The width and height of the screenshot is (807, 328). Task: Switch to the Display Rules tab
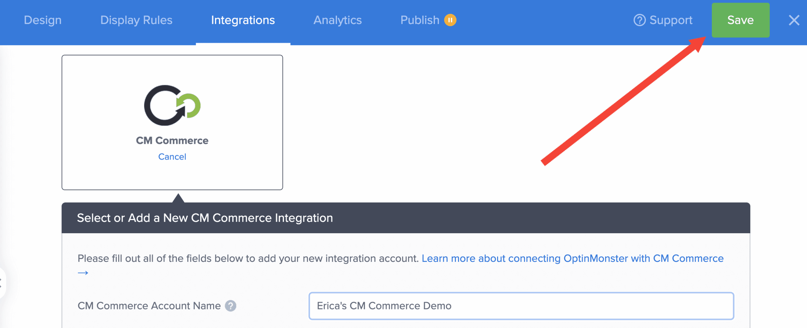(x=136, y=20)
